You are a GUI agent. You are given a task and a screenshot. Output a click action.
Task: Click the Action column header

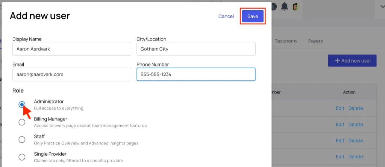[x=349, y=92]
